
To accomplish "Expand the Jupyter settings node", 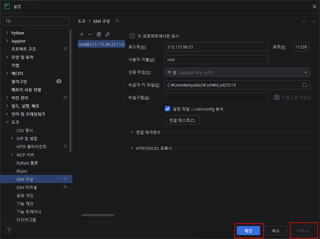I will [7, 41].
